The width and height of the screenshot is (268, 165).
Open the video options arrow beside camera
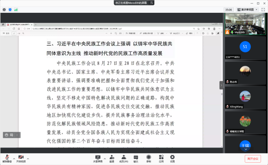pos(29,158)
